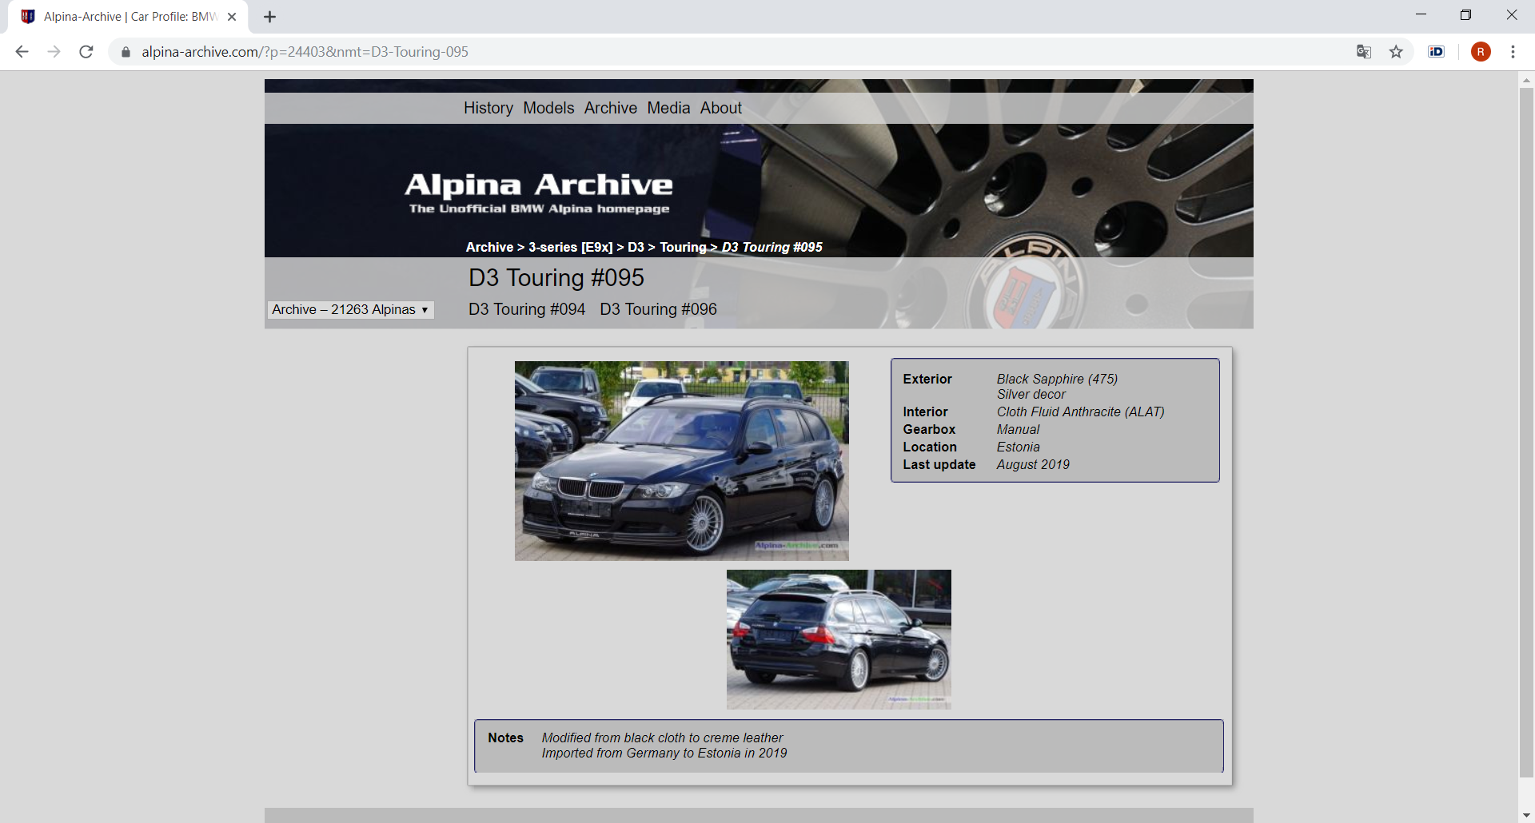Click the scrollbar up arrow

point(1526,80)
